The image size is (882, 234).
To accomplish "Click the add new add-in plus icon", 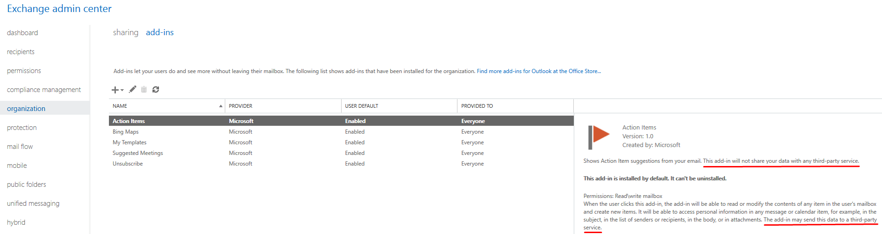I will (x=115, y=90).
